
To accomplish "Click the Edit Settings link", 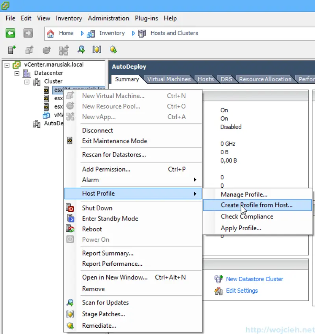I will [243, 290].
